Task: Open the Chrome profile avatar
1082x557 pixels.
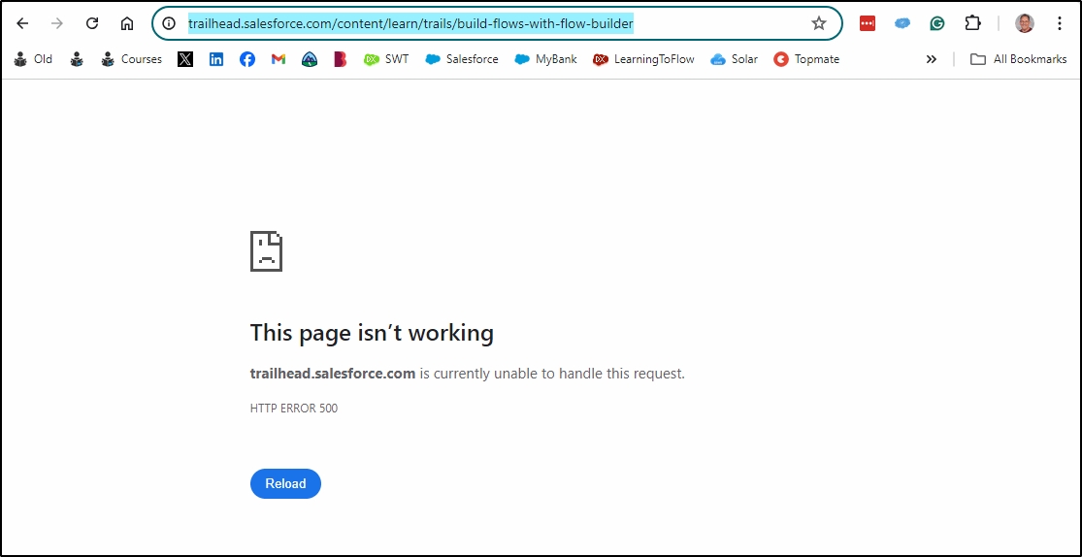Action: tap(1025, 23)
